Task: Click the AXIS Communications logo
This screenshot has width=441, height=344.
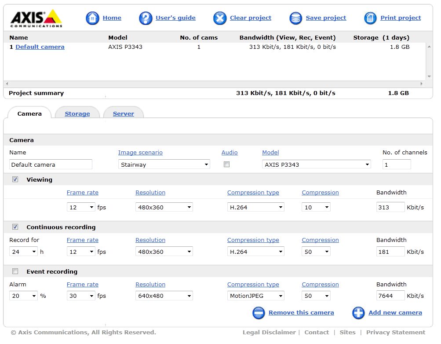Action: [36, 18]
